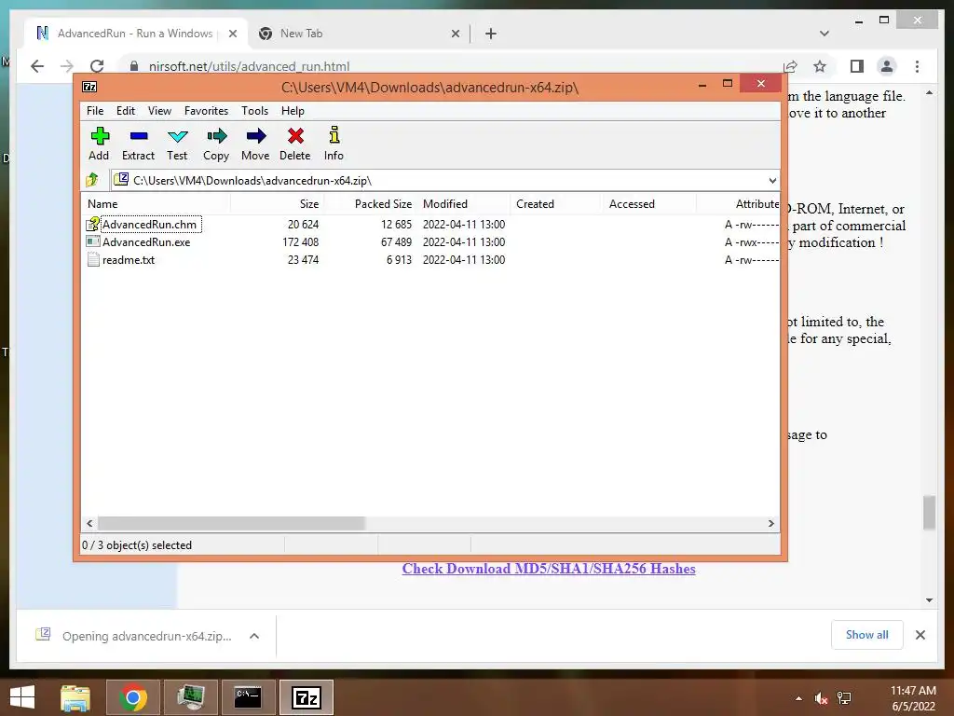The height and width of the screenshot is (716, 954).
Task: Go up one folder level
Action: click(x=92, y=180)
